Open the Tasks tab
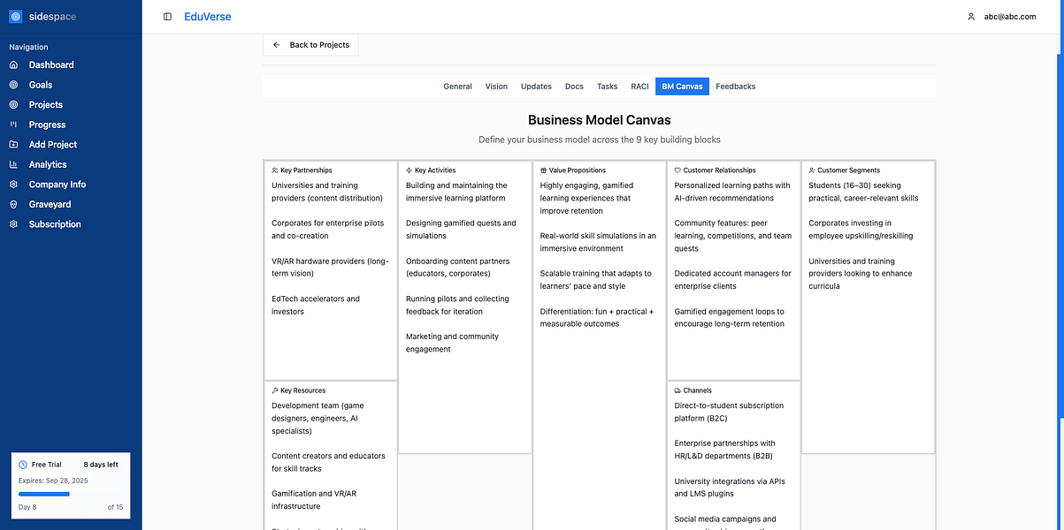The image size is (1064, 530). click(x=607, y=87)
